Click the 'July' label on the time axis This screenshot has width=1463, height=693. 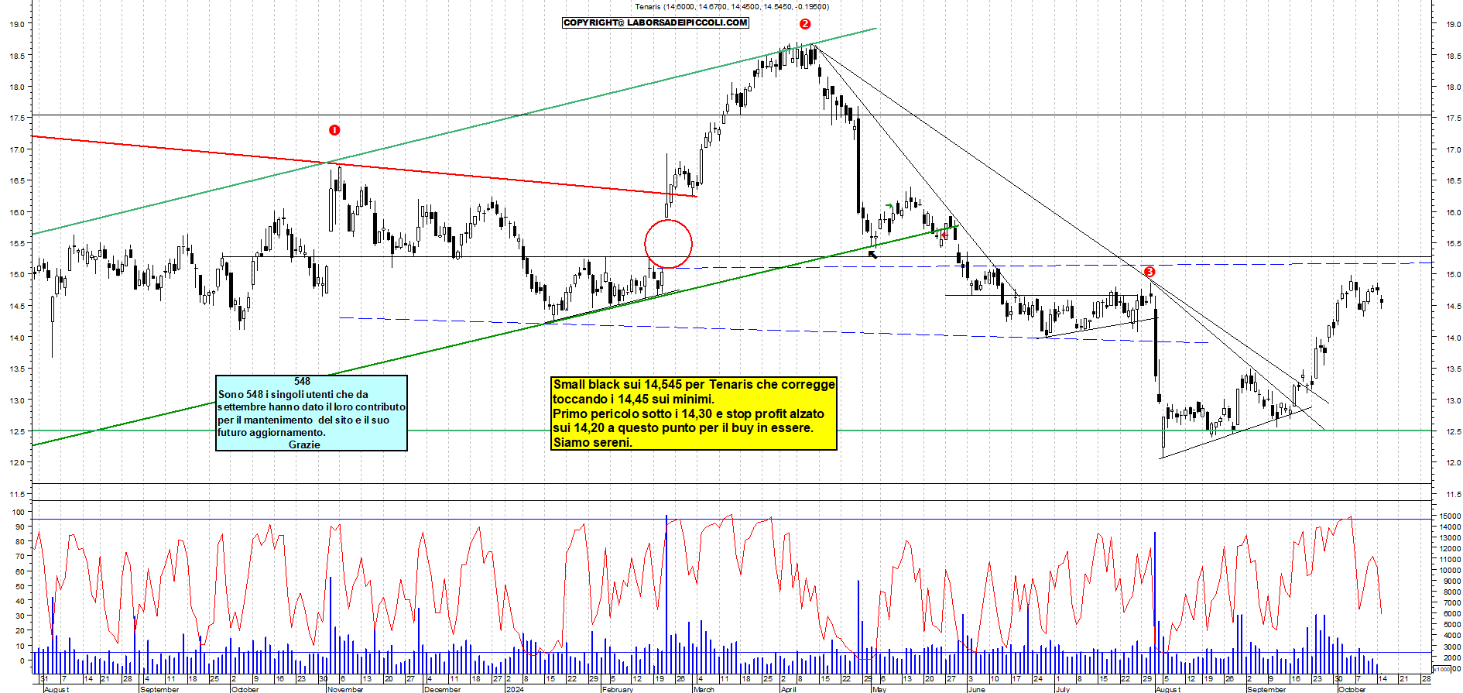(1063, 689)
